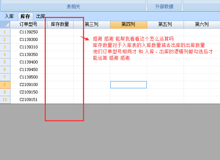The image size is (220, 160).
Task: Click the 表相关 ribbon group label
Action: coord(73,6)
